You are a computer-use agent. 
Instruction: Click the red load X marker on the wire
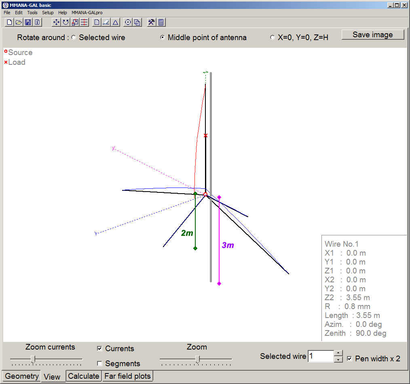(205, 135)
